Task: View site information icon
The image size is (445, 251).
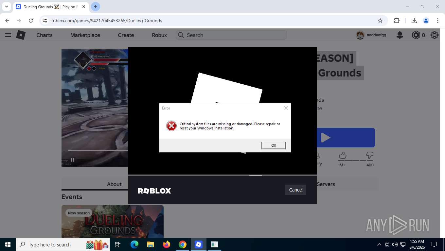Action: (45, 21)
